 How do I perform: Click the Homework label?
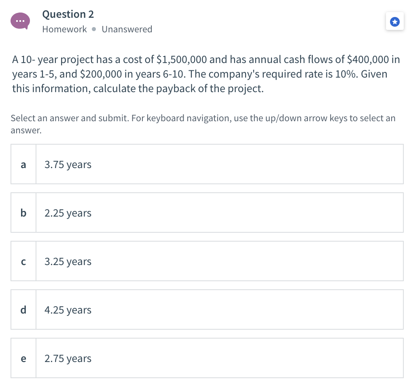coord(64,29)
